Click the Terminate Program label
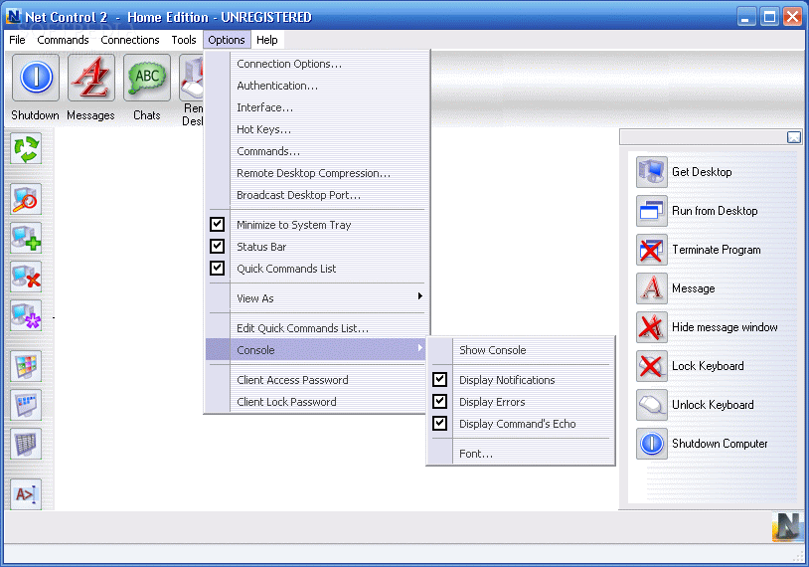Image resolution: width=809 pixels, height=567 pixels. tap(717, 250)
